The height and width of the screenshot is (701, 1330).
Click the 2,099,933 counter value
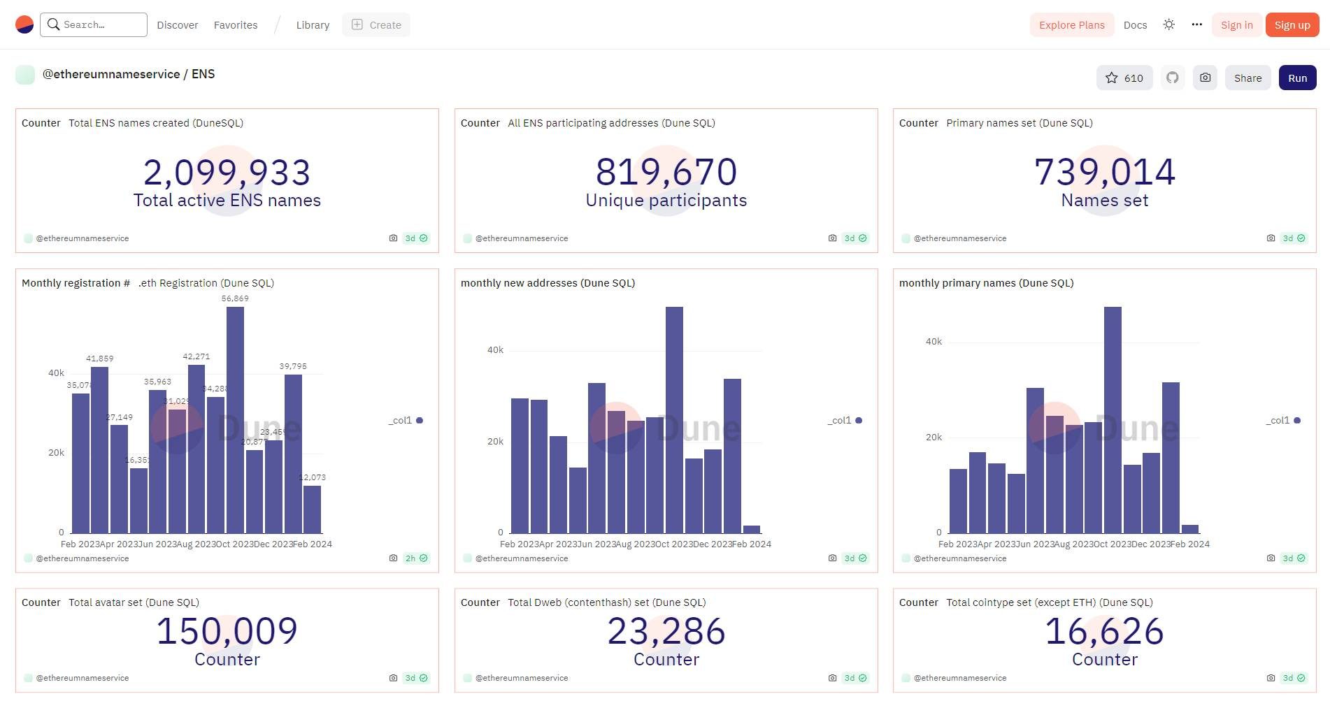(x=227, y=173)
